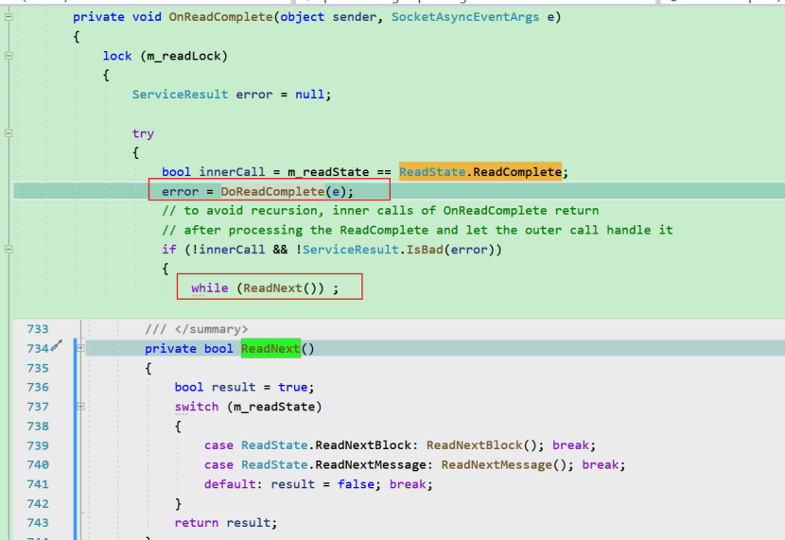This screenshot has width=785, height=540.
Task: Collapse the switch block on line 737
Action: (x=80, y=407)
